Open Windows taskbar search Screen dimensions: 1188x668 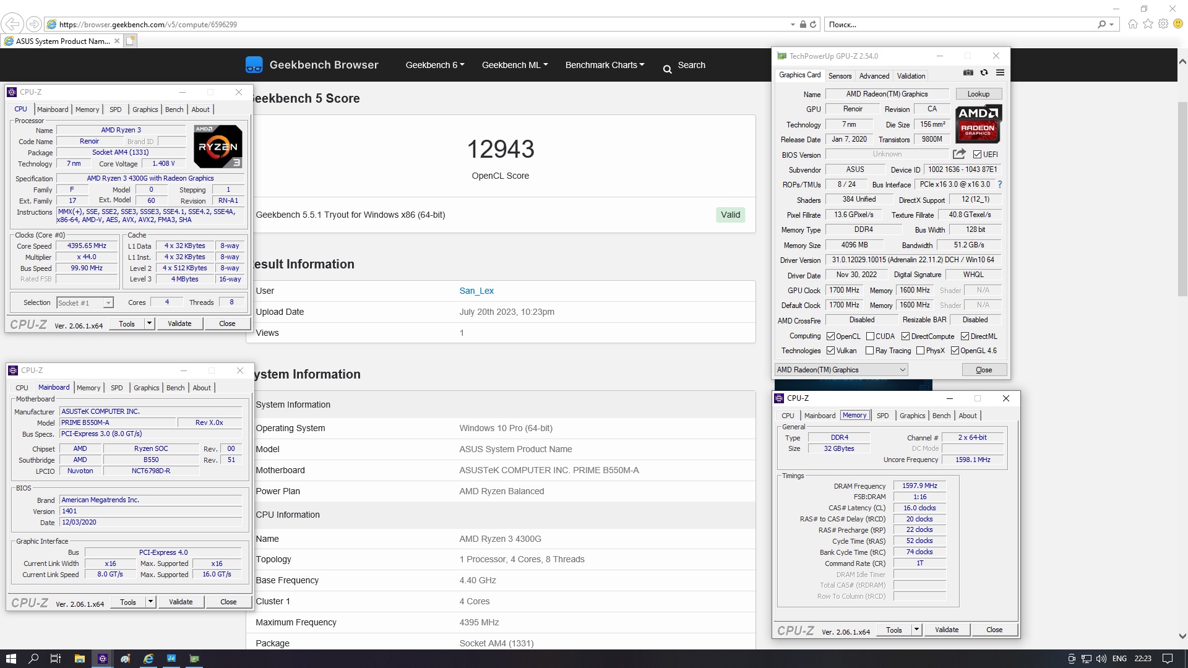coord(33,659)
